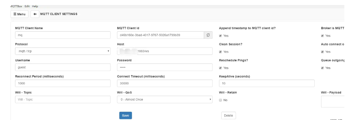
Task: Regenerate MQTT Client Id with refresh icon
Action: 208,35
